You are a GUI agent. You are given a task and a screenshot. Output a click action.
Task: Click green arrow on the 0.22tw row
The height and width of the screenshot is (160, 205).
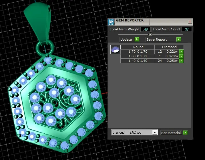click(181, 52)
